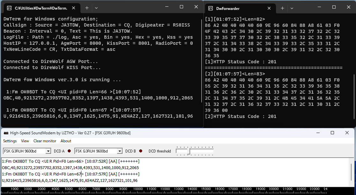Open the View menu in SoundModem
The width and height of the screenshot is (356, 195).
pos(25,141)
